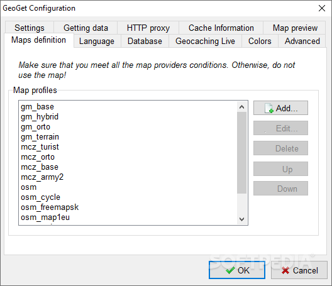Select mcz_base map profile
This screenshot has width=332, height=286.
pyautogui.click(x=128, y=167)
